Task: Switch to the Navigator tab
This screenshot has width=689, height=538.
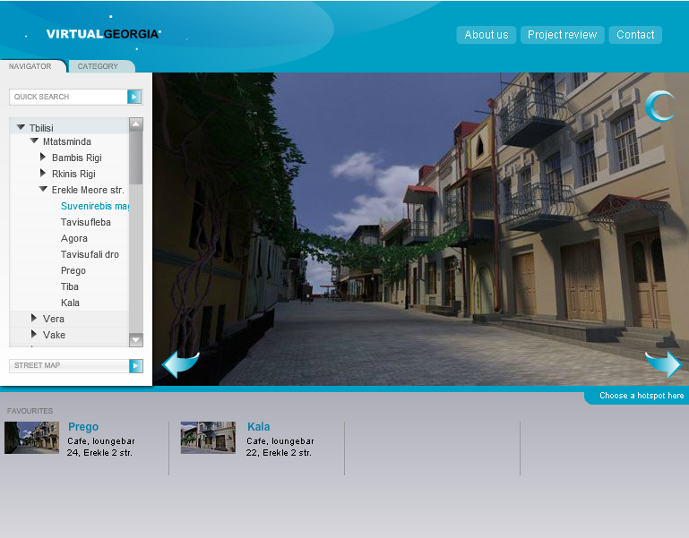Action: coord(30,66)
